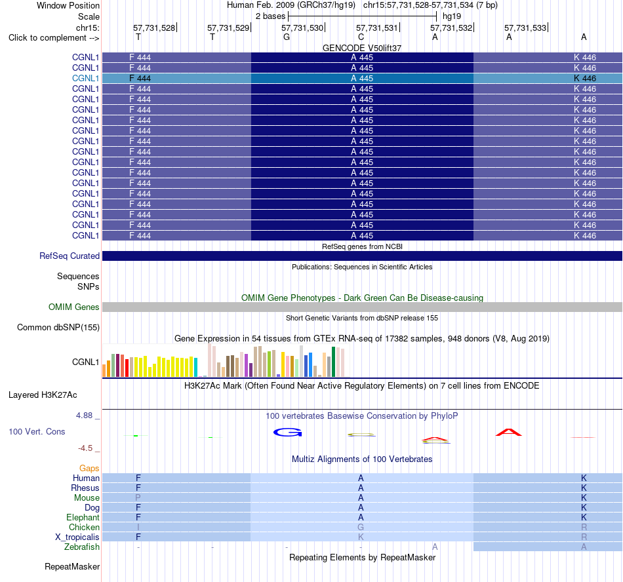Image resolution: width=623 pixels, height=582 pixels.
Task: Click the chr15: ruler label
Action: click(x=88, y=28)
